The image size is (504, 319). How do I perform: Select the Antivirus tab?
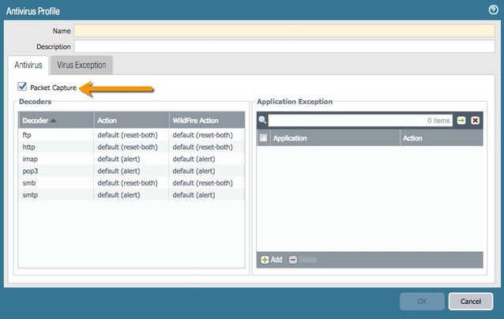tap(28, 65)
